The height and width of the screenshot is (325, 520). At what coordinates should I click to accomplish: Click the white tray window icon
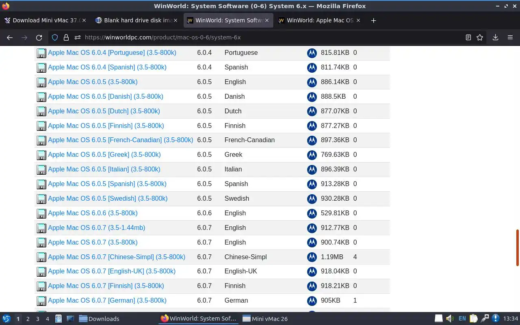coord(439,319)
